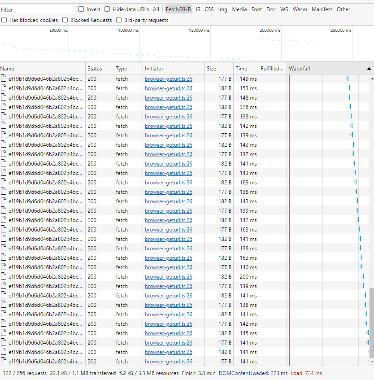Open browser-geturl.ts:26 link in 200 ms row
Image resolution: width=374 pixels, height=380 pixels.
click(x=169, y=277)
